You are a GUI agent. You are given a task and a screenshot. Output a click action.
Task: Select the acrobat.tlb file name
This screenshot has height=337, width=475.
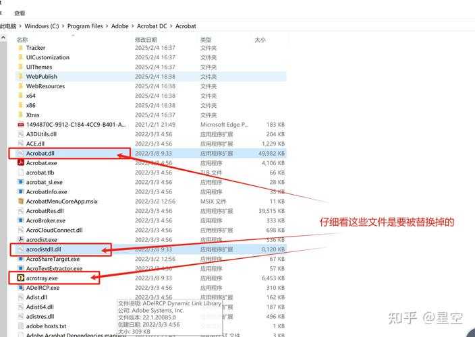point(40,173)
